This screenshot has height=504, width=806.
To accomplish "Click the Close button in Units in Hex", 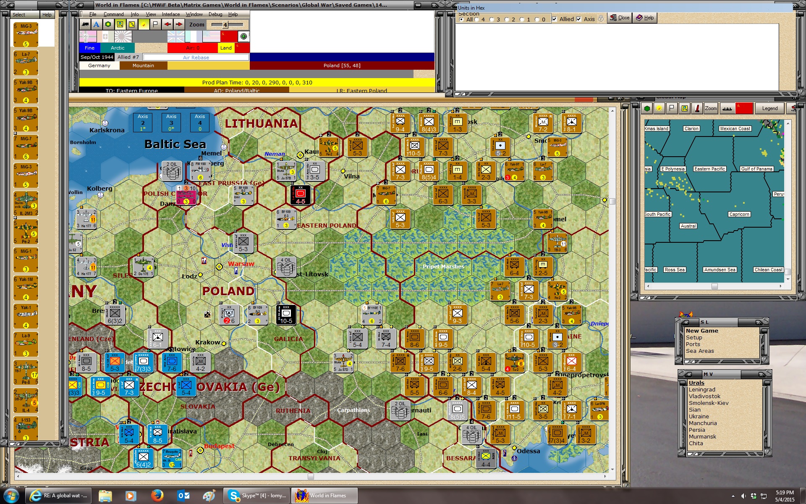I will tap(620, 18).
